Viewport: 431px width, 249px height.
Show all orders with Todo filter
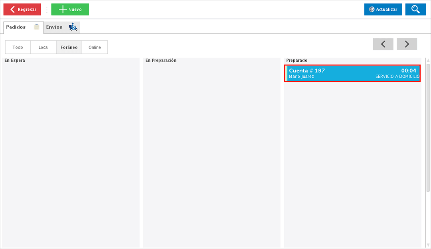pos(18,47)
